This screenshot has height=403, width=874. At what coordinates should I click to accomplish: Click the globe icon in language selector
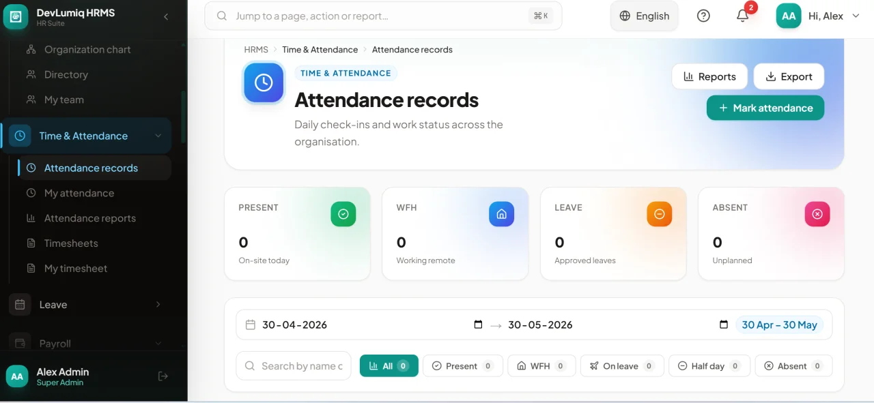click(625, 16)
